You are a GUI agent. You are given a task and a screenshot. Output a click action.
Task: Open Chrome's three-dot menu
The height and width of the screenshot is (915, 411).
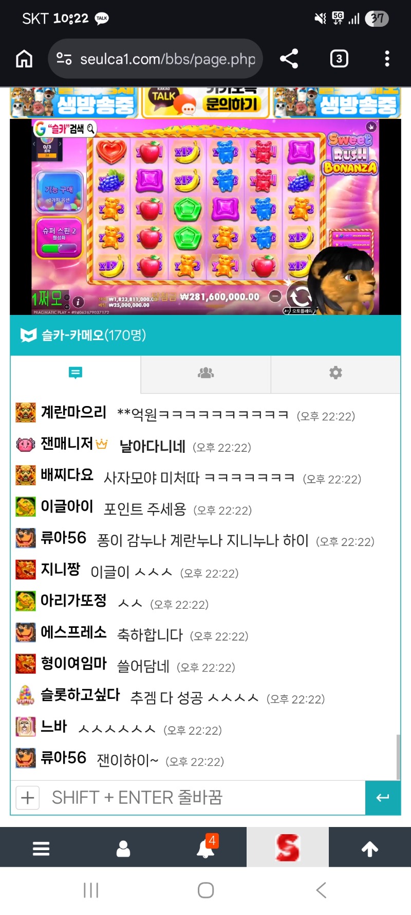387,59
